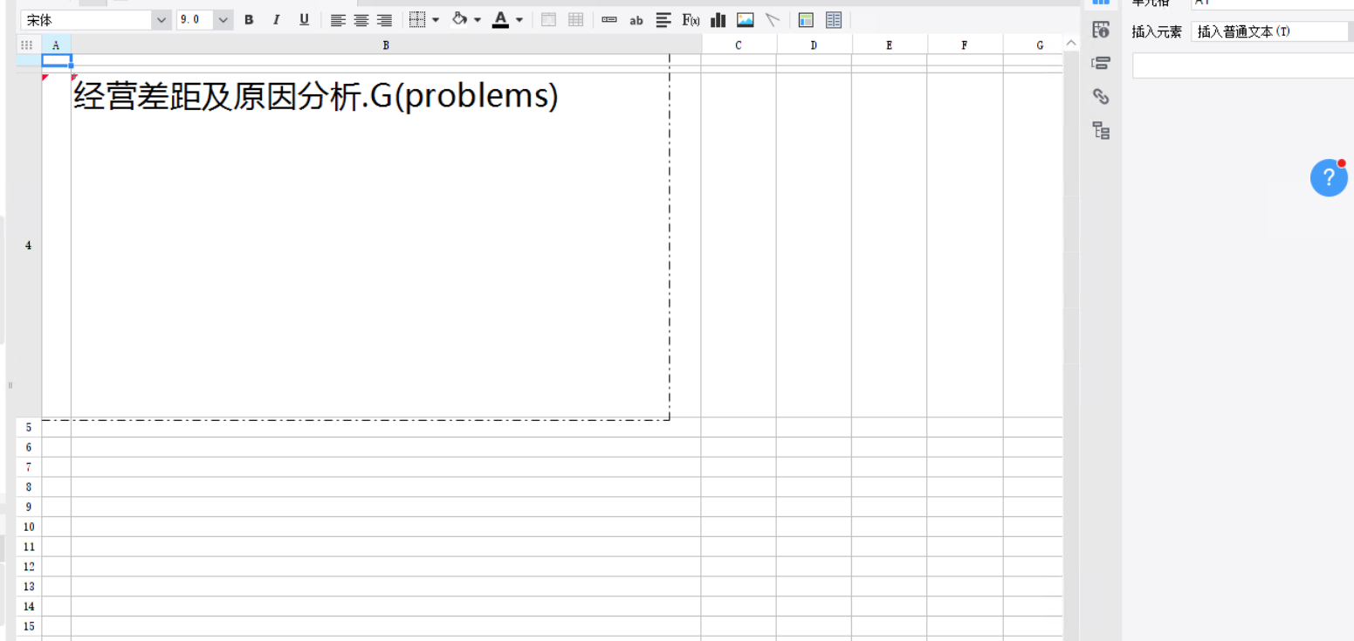Open border style dropdown arrow

[x=436, y=20]
